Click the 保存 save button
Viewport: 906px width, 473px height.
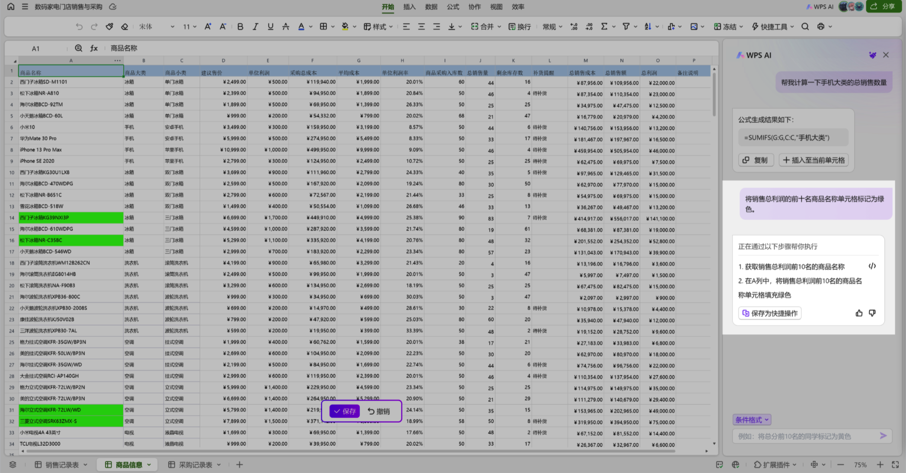(345, 411)
